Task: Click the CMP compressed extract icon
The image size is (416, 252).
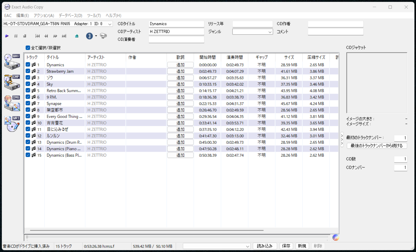Action: click(12, 82)
